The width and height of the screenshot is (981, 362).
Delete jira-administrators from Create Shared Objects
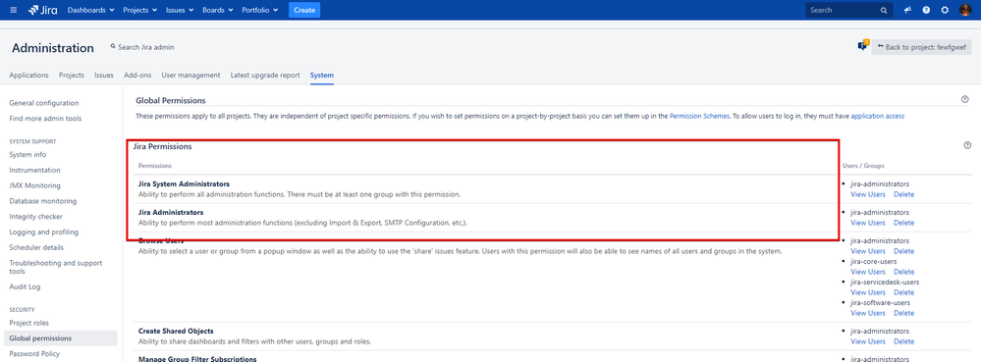903,341
